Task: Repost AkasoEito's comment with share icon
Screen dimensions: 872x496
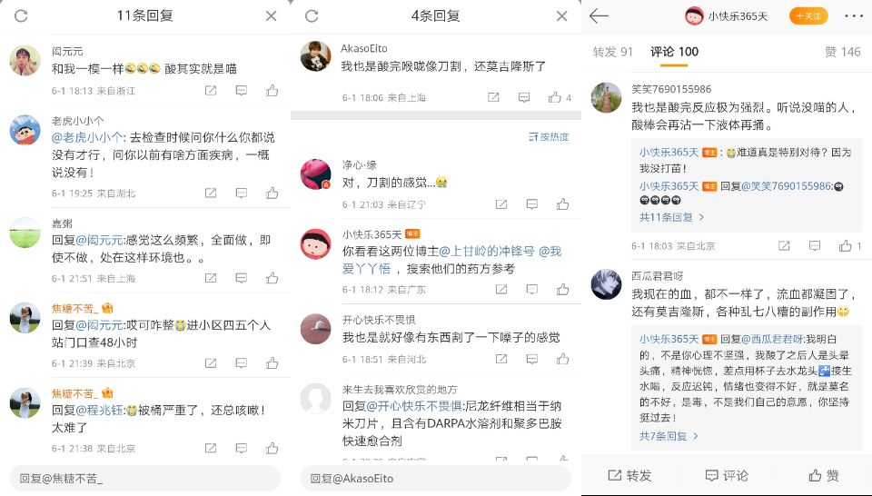Action: coord(493,97)
